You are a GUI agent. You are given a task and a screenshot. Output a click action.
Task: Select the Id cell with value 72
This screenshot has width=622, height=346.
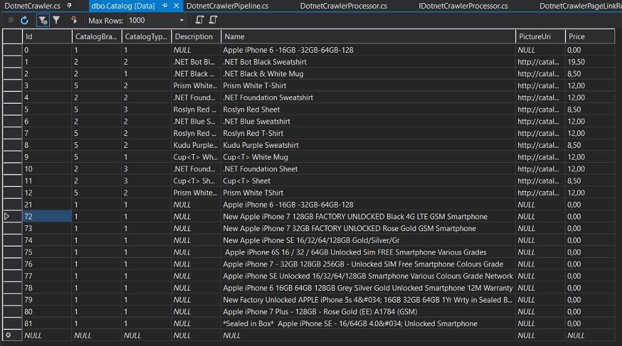click(x=47, y=216)
